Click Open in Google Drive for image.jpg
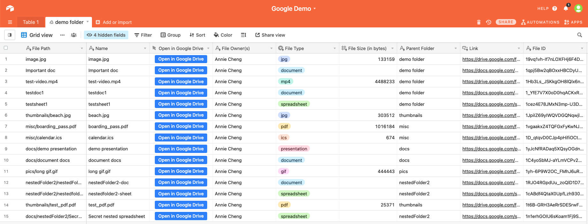The height and width of the screenshot is (224, 588). point(181,59)
